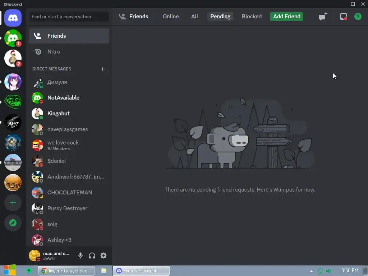
Task: Open the volume speaker tray icon
Action: click(x=328, y=271)
